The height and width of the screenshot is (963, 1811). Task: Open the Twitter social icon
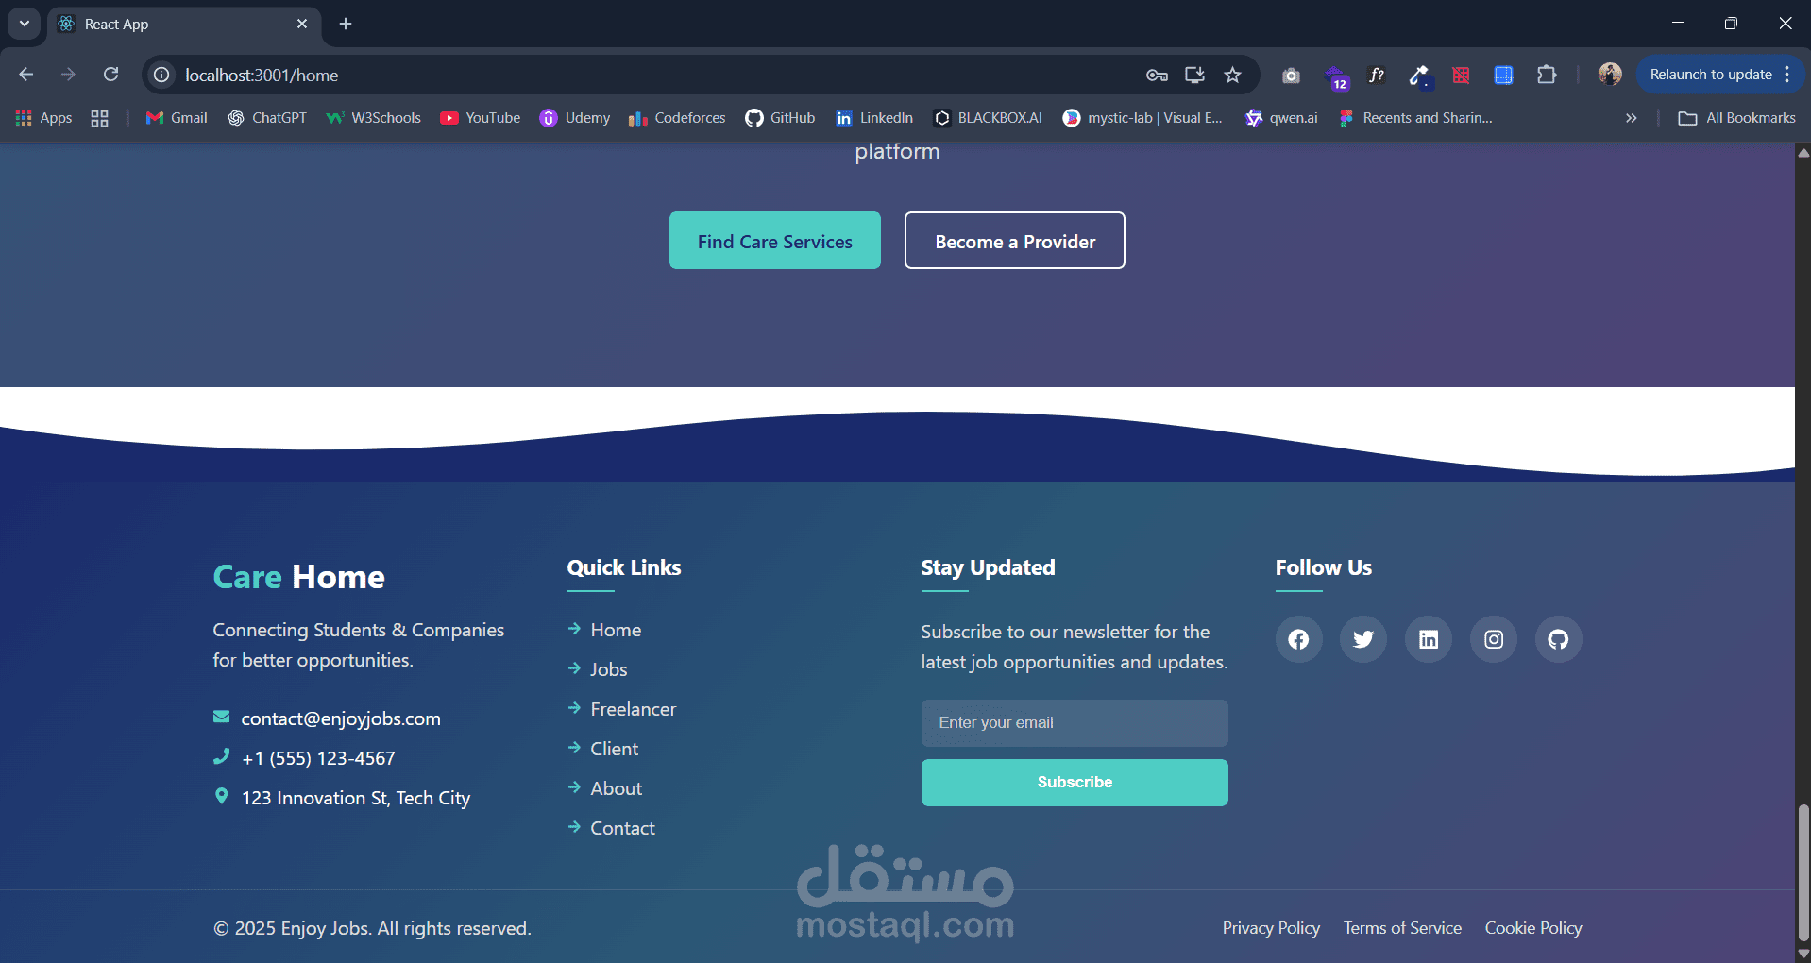pyautogui.click(x=1363, y=639)
